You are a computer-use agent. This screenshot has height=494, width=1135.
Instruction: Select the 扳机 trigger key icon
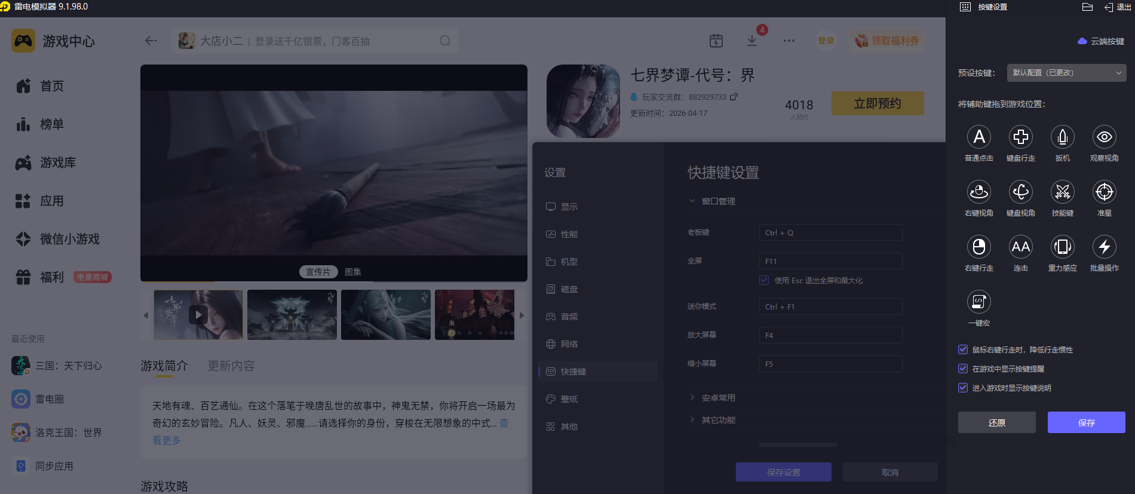pyautogui.click(x=1062, y=137)
